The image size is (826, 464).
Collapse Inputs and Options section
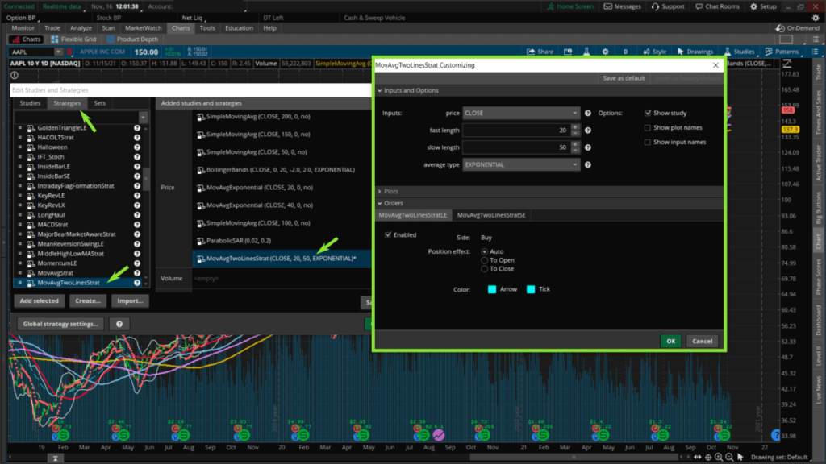[x=380, y=90]
